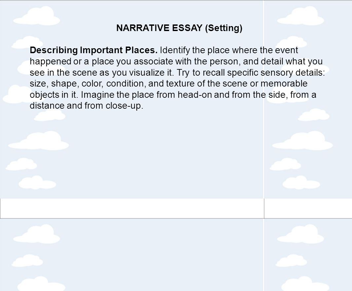Screen dimensions: 352x291
Task: Click the NARRATIVE ESSAY (Setting) title
Action: (x=179, y=28)
